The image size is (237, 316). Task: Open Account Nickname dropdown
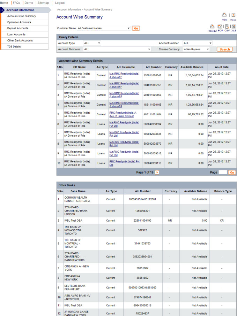coord(117,49)
